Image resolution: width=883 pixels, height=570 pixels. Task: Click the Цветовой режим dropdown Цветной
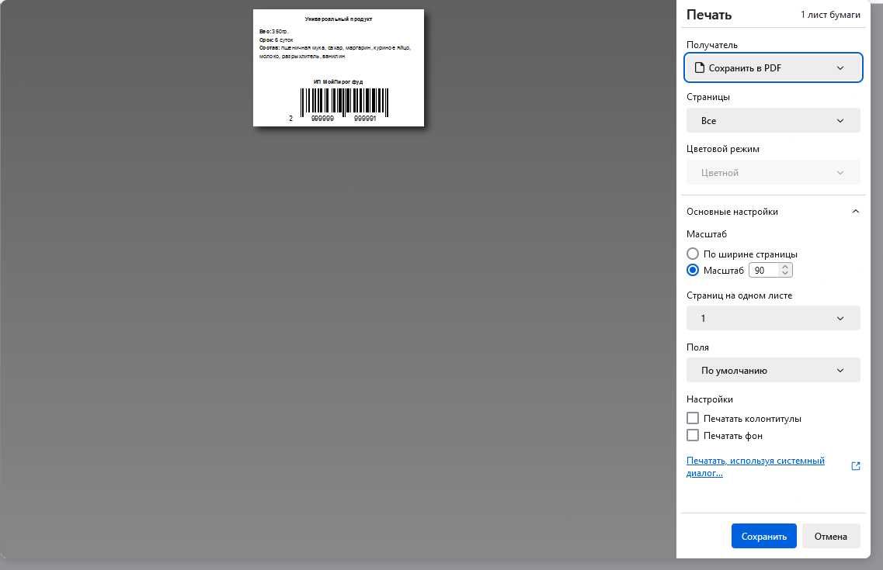point(773,173)
